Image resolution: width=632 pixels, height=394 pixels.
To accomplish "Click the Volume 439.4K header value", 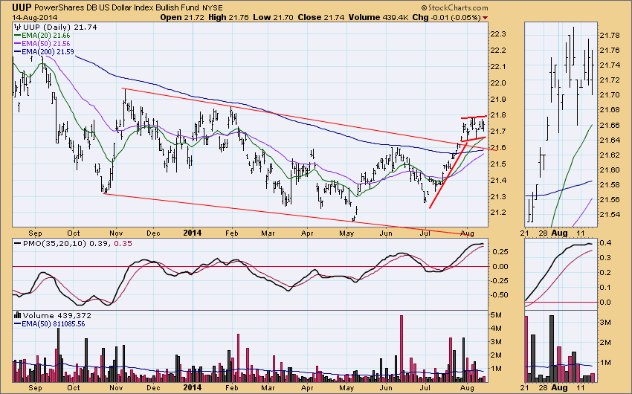I will [x=378, y=17].
